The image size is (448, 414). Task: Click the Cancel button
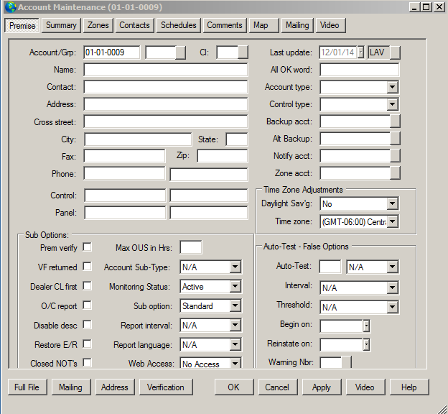[277, 387]
